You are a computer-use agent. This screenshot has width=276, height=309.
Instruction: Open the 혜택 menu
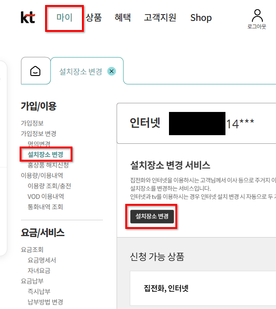pos(123,18)
